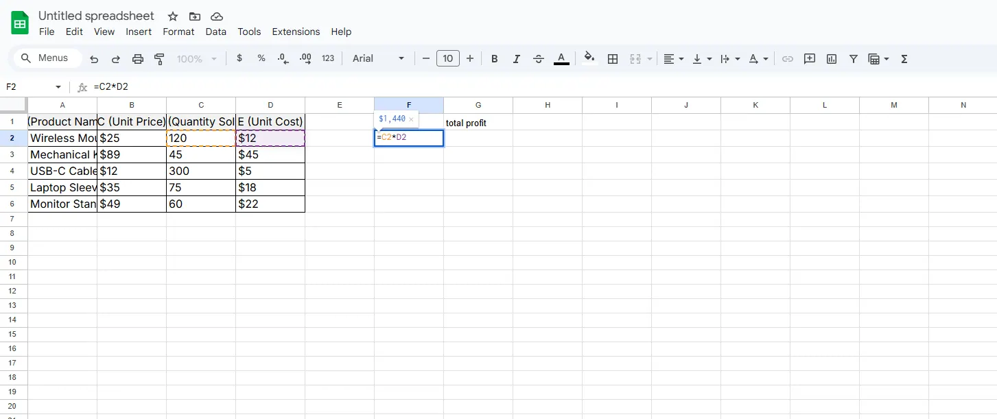Open the fill color picker
Viewport: 997px width, 419px height.
(x=588, y=59)
